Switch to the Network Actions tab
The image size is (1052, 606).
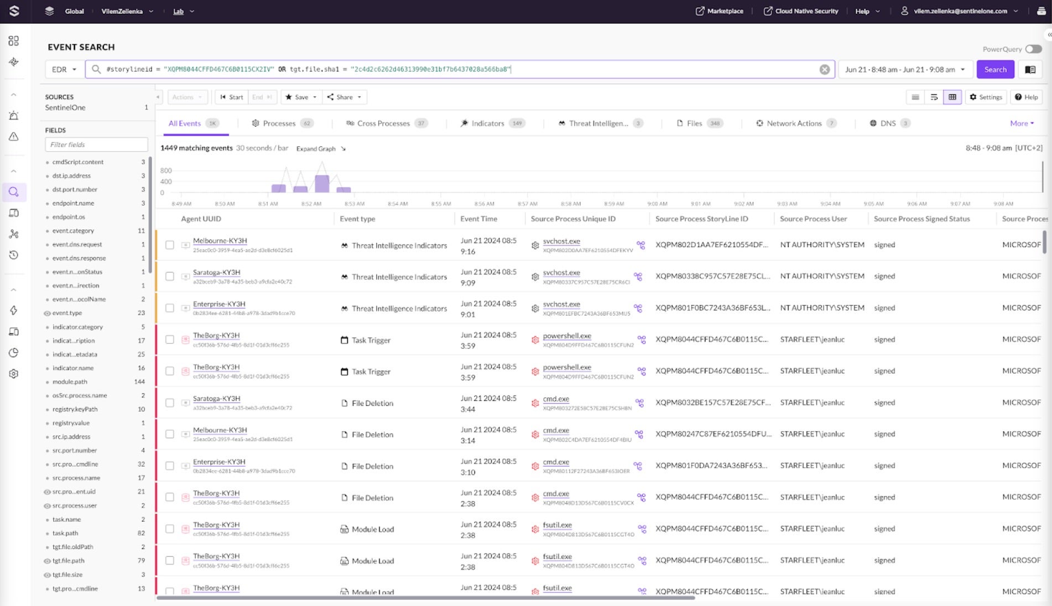click(794, 123)
